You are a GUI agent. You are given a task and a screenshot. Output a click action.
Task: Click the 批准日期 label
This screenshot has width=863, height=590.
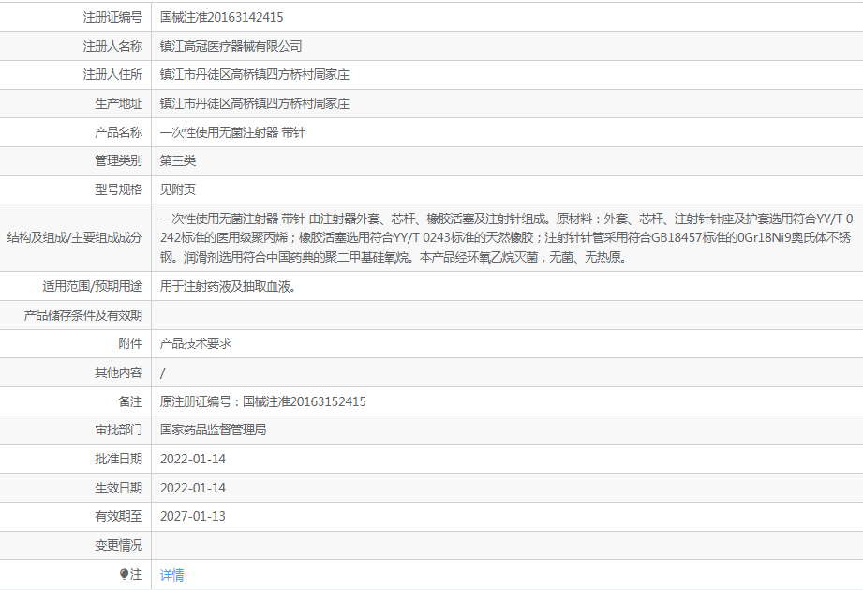[x=118, y=459]
